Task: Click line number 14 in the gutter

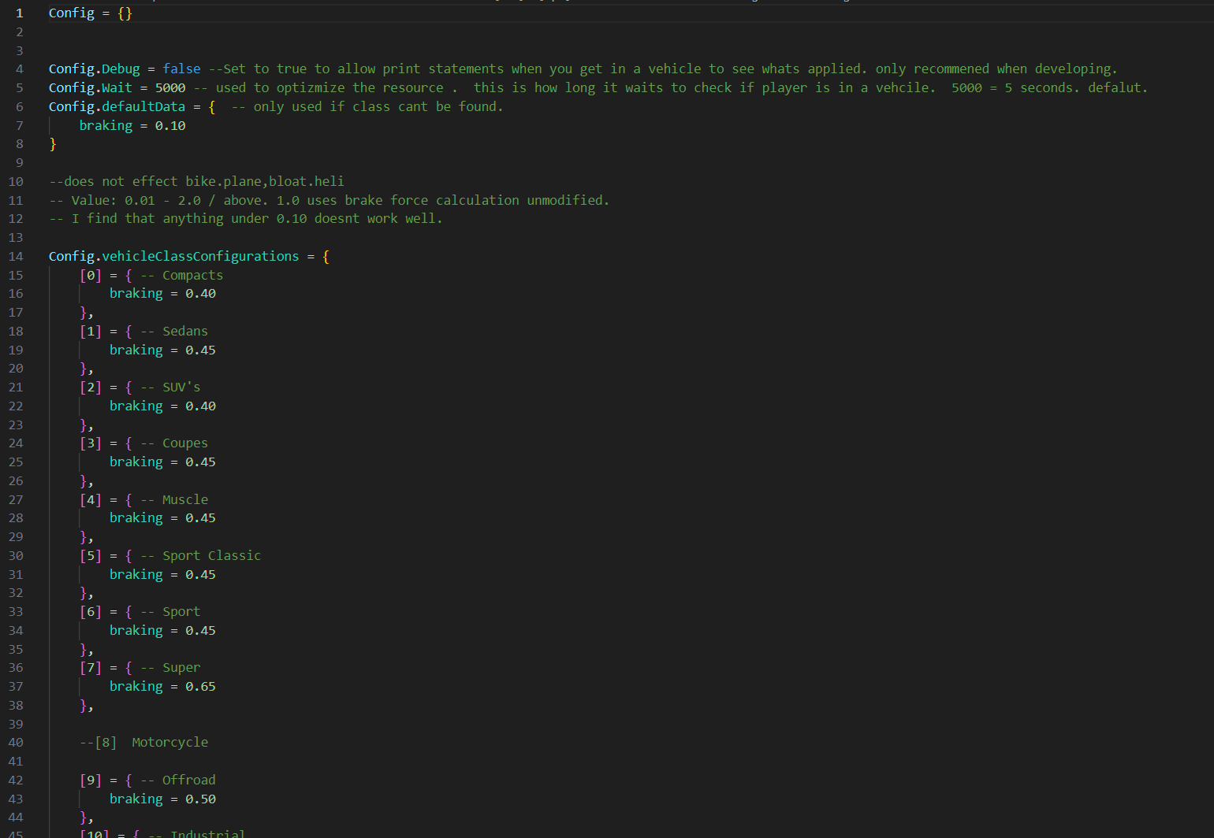Action: [16, 256]
